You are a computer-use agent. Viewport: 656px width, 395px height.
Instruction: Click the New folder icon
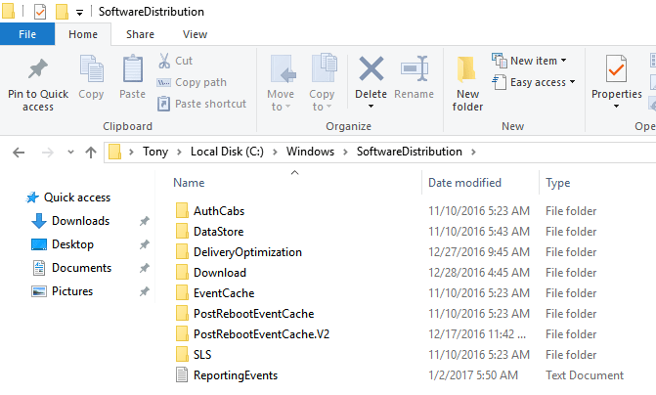point(466,69)
